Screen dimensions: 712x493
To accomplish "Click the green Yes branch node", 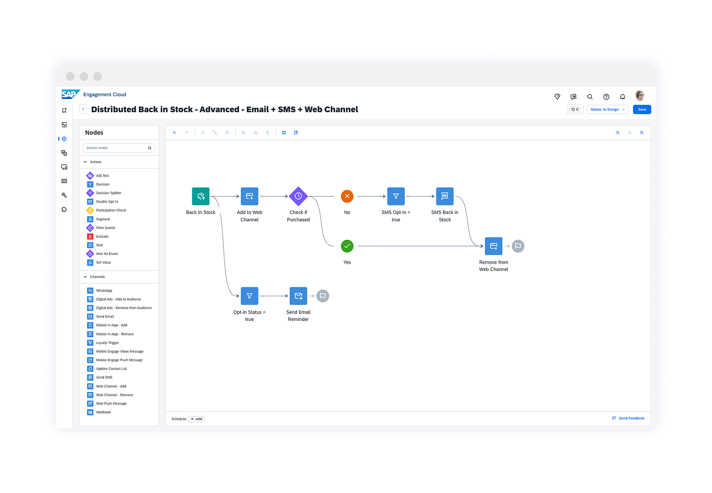I will tap(347, 246).
